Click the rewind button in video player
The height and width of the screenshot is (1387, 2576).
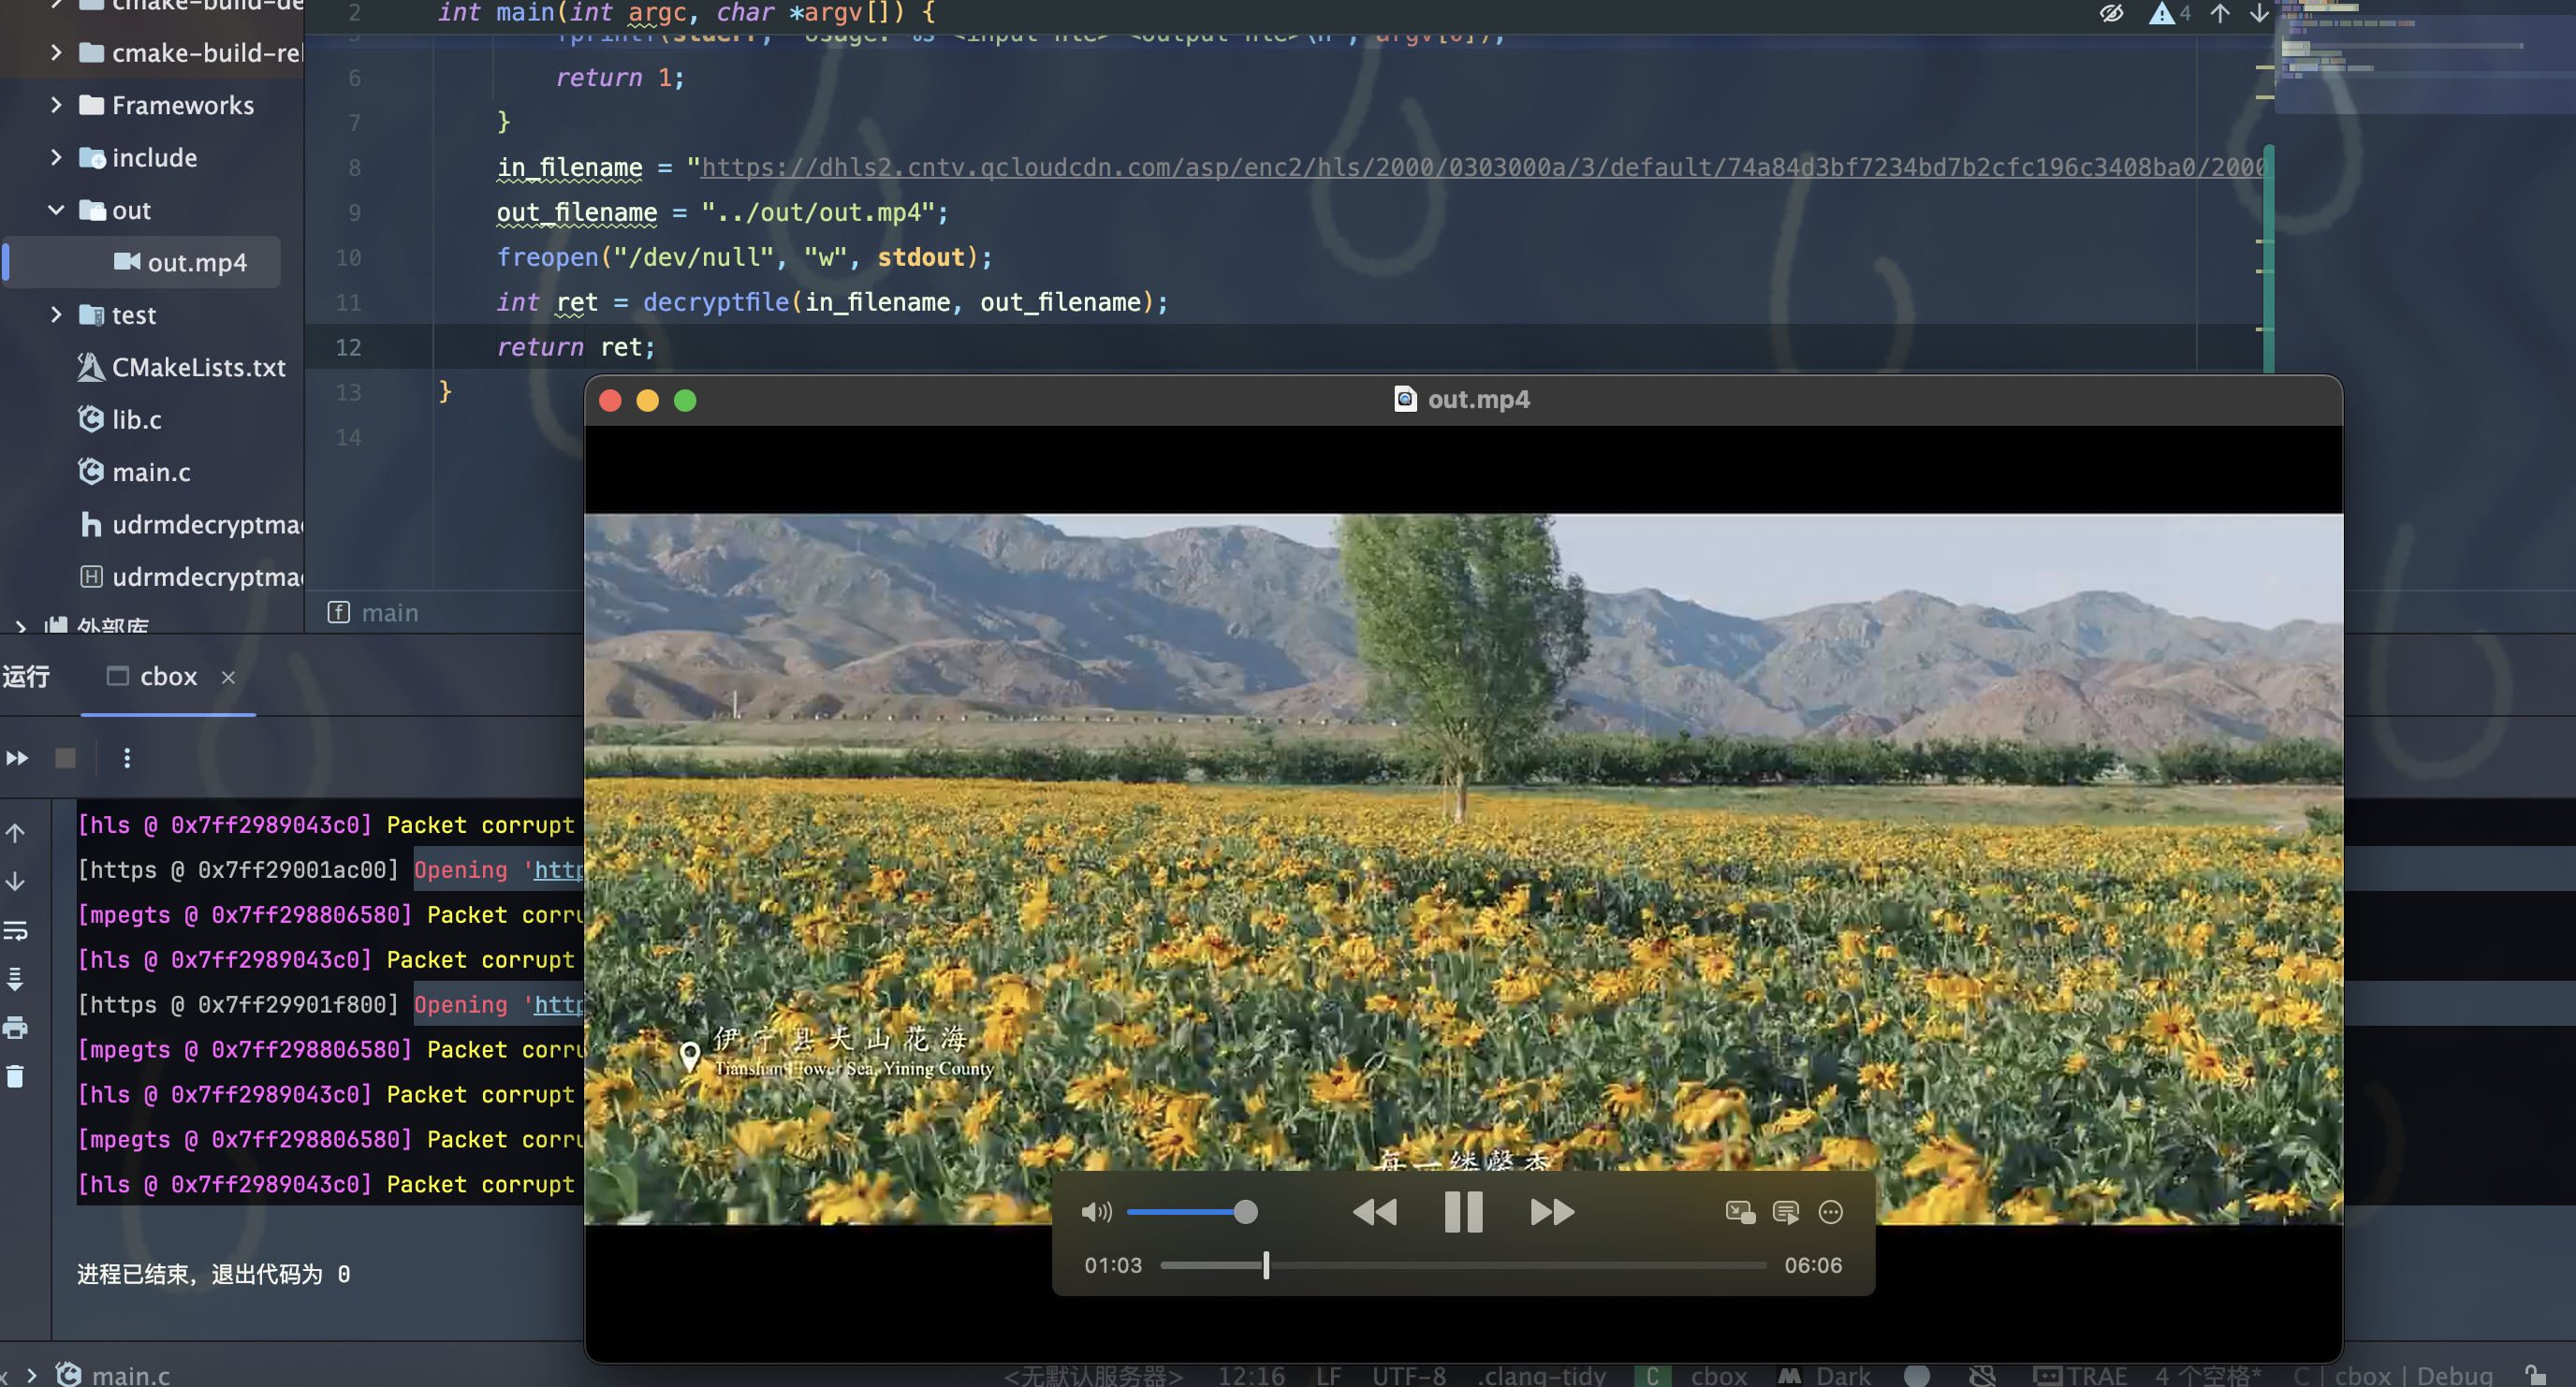(x=1375, y=1212)
